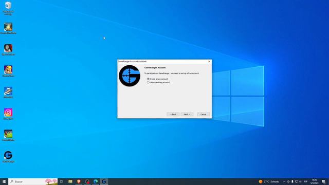329x185 pixels.
Task: Cancel the GameRanger Account Assistant
Action: pyautogui.click(x=203, y=114)
